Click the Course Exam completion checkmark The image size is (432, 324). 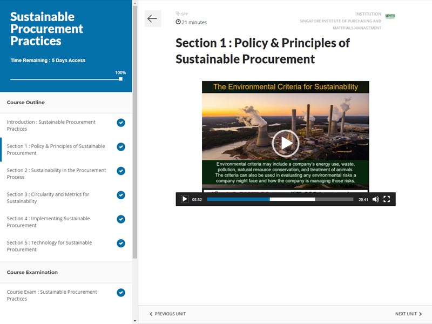click(x=121, y=293)
